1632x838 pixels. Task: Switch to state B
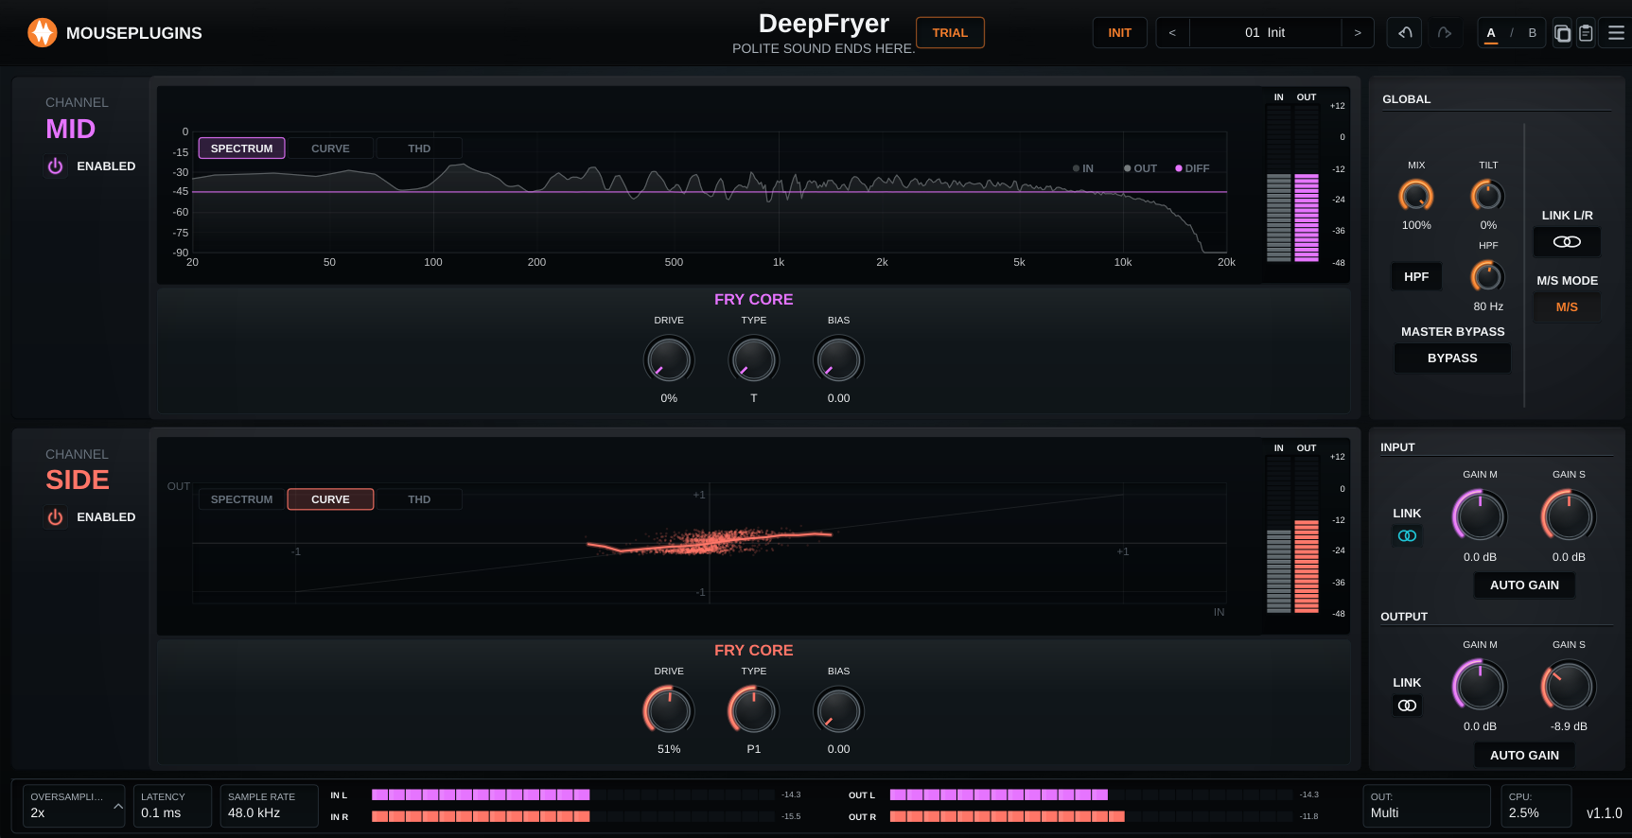click(1533, 33)
